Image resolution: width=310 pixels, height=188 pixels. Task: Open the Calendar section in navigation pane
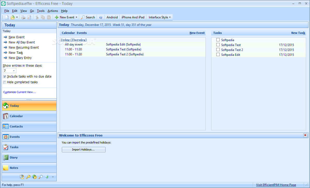pyautogui.click(x=29, y=116)
